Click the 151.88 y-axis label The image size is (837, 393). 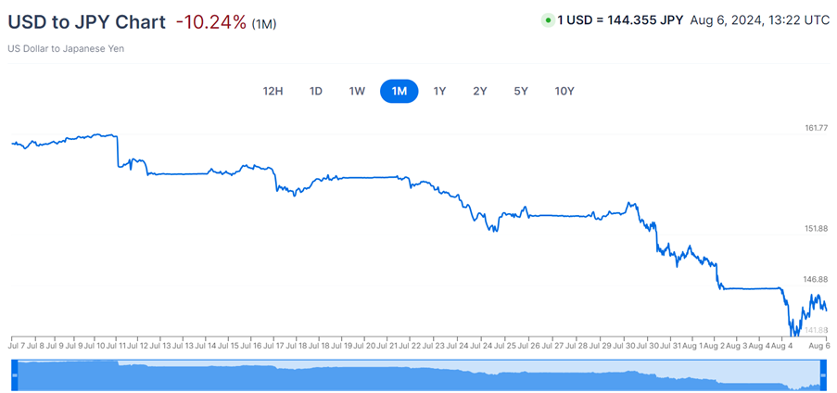(x=816, y=229)
